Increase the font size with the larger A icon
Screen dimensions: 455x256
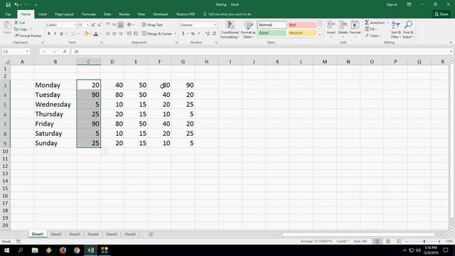pyautogui.click(x=93, y=25)
